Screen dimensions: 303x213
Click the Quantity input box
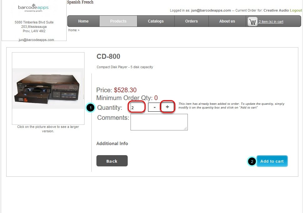point(137,107)
